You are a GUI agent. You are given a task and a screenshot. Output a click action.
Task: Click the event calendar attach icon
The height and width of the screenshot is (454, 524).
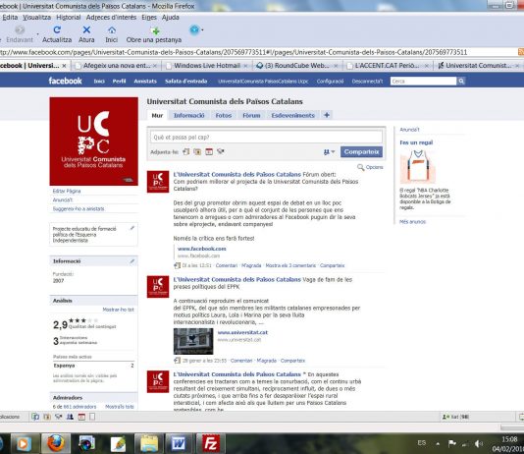[209, 152]
